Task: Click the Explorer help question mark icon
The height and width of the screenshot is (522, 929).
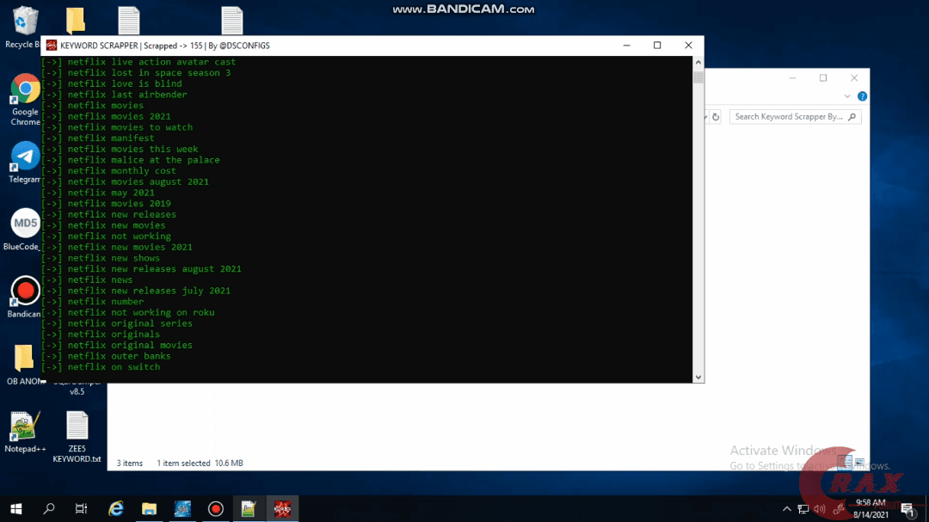Action: [862, 96]
